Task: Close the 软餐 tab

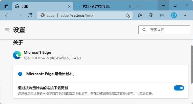Action: pyautogui.click(x=130, y=6)
